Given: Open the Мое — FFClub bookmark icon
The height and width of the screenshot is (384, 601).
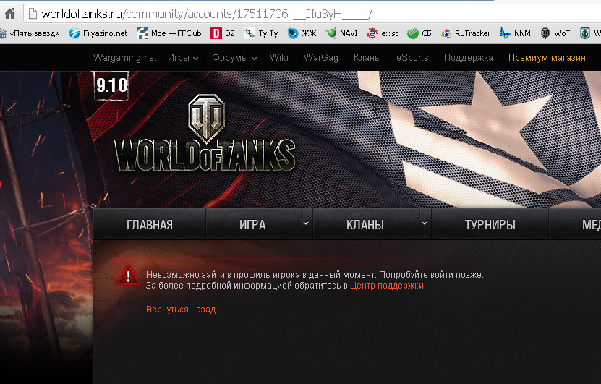Looking at the screenshot, I should coord(142,33).
